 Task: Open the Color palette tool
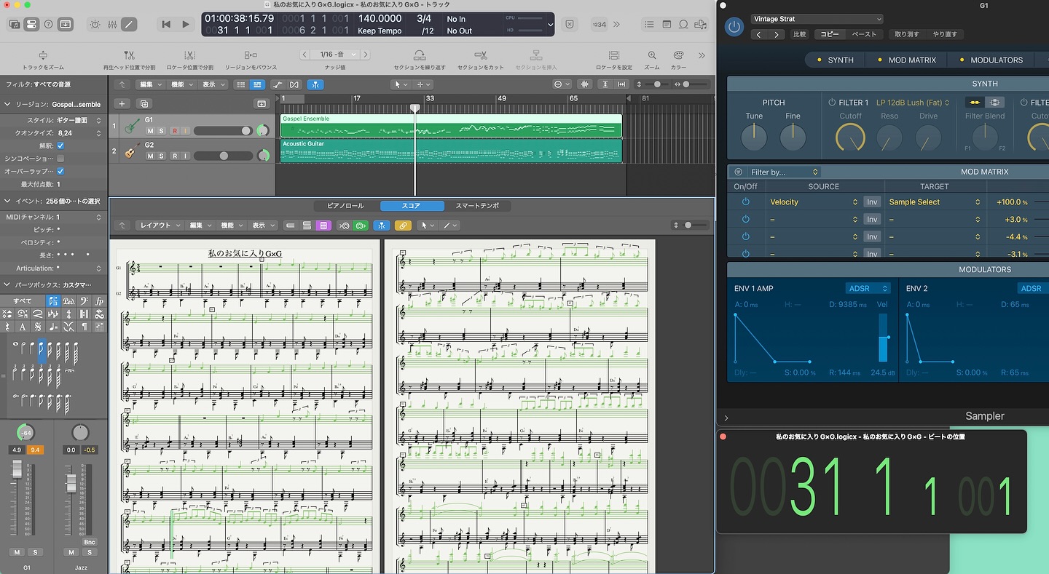(x=678, y=55)
